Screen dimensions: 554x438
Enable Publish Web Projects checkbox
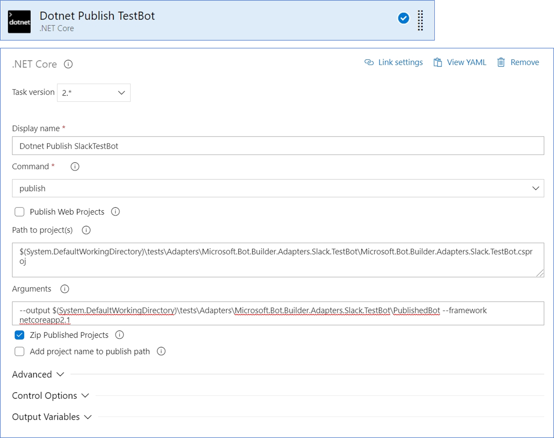[x=20, y=212]
